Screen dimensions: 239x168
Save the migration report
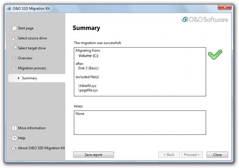93,155
